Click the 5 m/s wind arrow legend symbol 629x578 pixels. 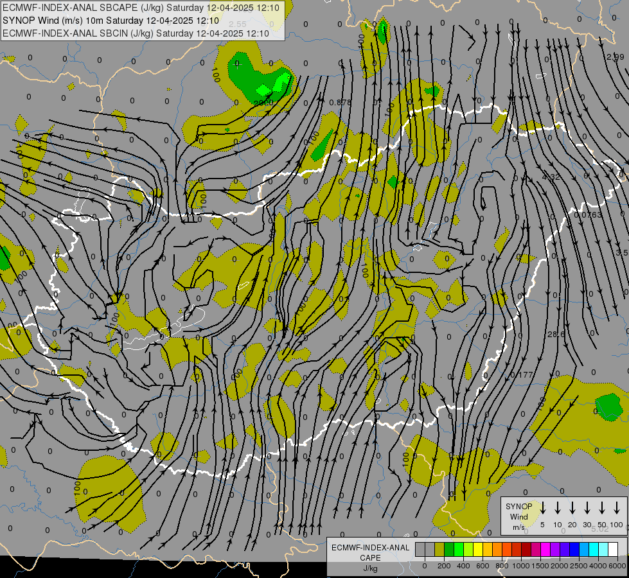pyautogui.click(x=543, y=508)
